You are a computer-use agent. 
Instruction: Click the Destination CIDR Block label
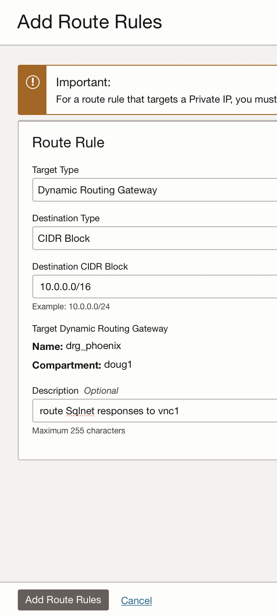point(80,266)
